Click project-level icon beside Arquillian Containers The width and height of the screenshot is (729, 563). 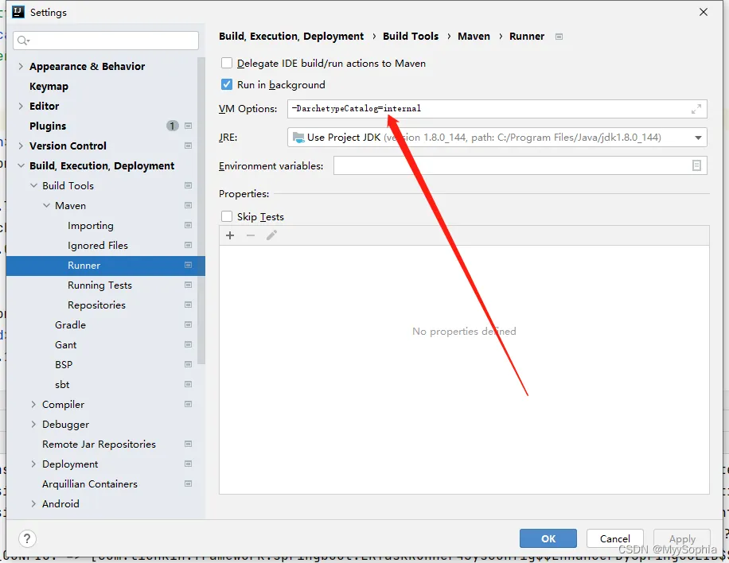(x=189, y=484)
